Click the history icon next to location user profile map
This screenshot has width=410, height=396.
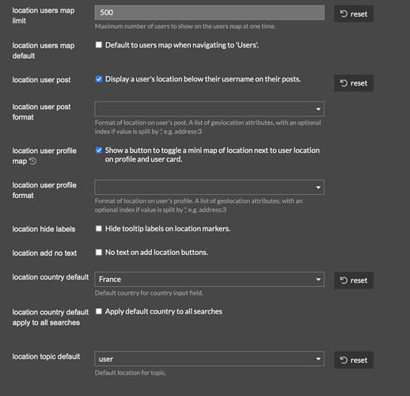tap(32, 161)
